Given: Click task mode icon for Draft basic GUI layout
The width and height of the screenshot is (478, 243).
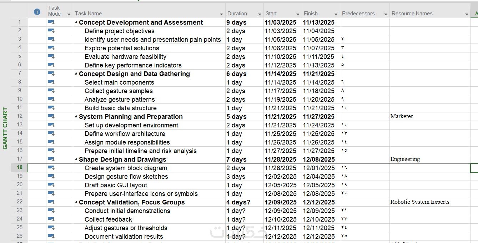Looking at the screenshot, I should coord(51,185).
